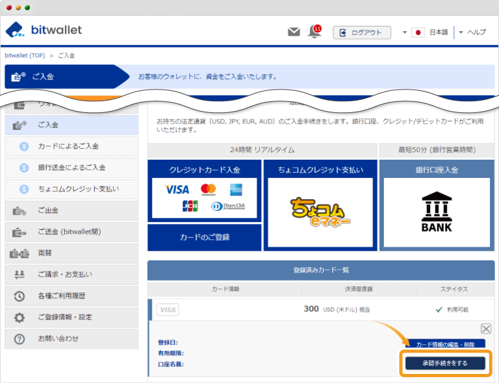Click the 有効期限: label
This screenshot has height=383, width=499.
pyautogui.click(x=171, y=353)
